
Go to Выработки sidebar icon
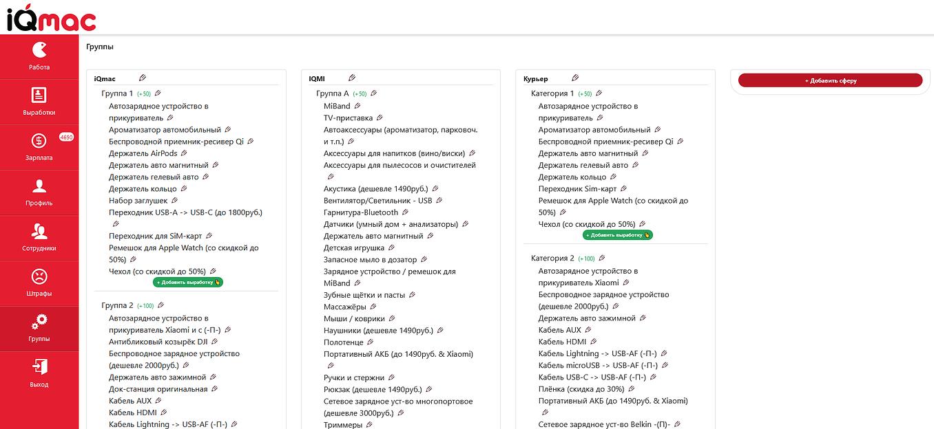[x=39, y=102]
